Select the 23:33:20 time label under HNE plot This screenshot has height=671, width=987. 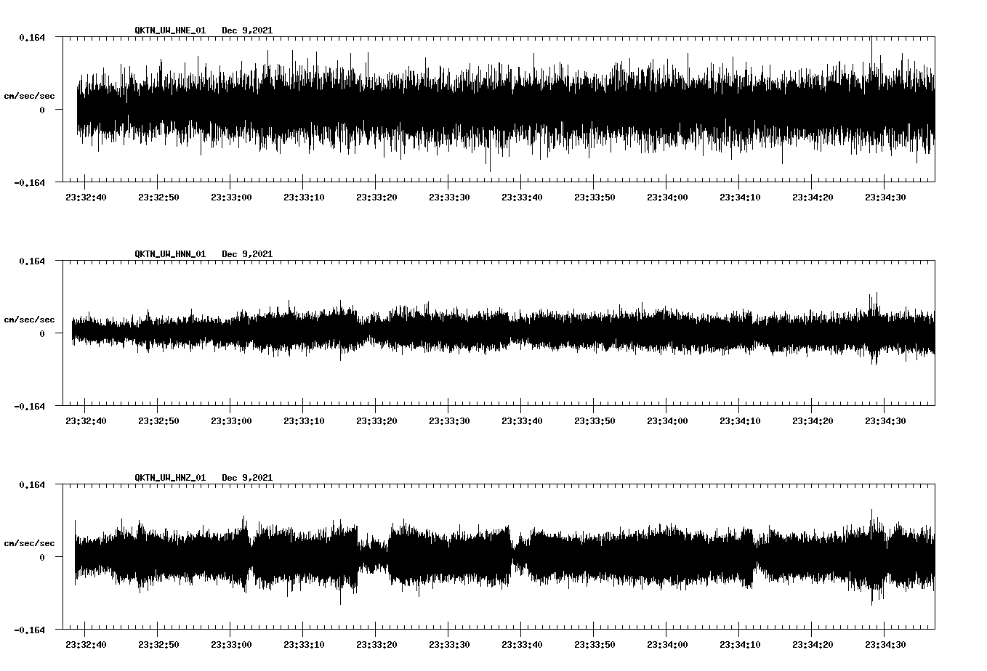376,197
